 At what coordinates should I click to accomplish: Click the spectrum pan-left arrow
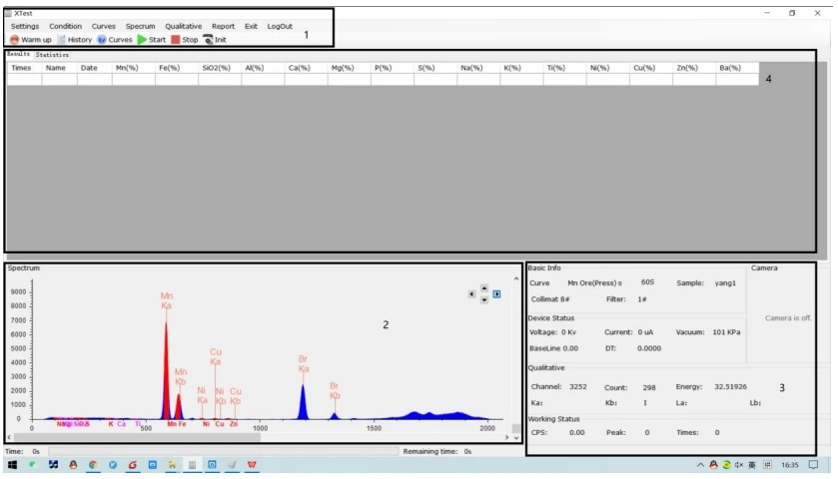click(471, 294)
